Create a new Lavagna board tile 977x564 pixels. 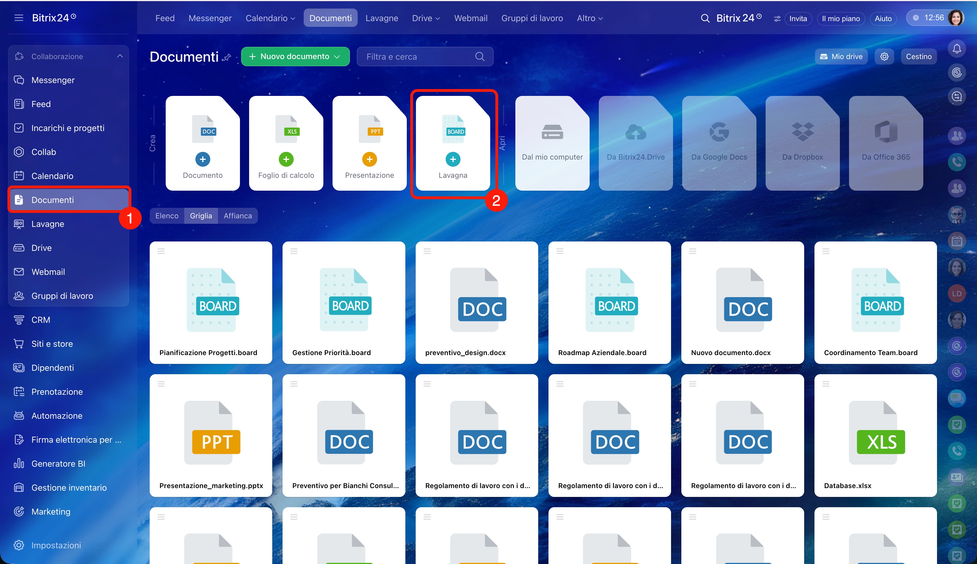coord(453,143)
